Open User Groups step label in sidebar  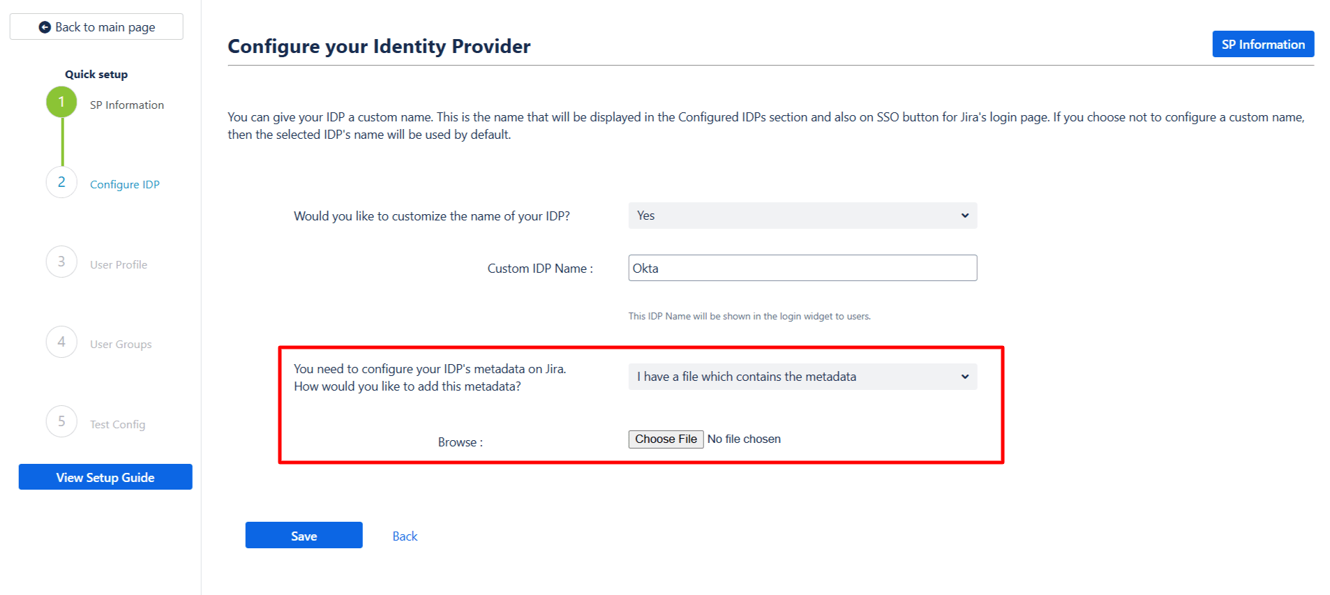[x=121, y=345]
